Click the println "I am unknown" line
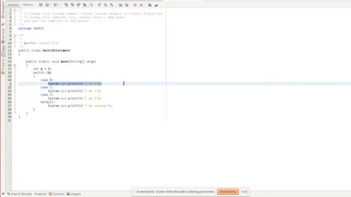Image resolution: width=351 pixels, height=197 pixels. (x=80, y=106)
